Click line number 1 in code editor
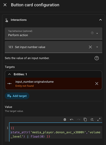Viewport: 106px width, 145px height. [x=8, y=128]
